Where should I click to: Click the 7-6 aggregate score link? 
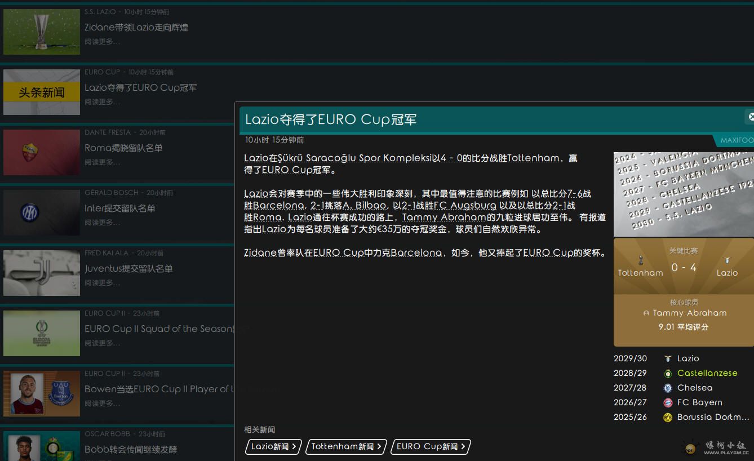pyautogui.click(x=575, y=194)
